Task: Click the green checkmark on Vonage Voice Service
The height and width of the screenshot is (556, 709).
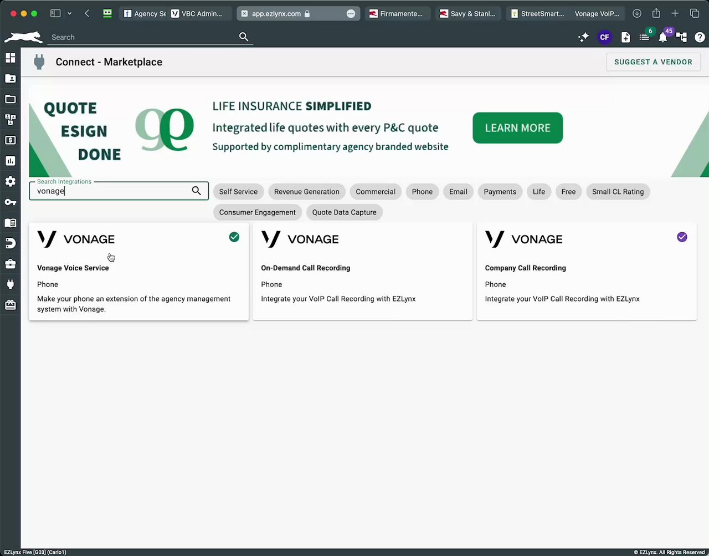Action: pos(234,237)
